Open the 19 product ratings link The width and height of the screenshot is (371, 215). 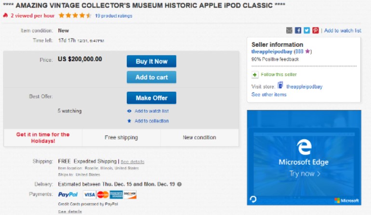(x=114, y=16)
